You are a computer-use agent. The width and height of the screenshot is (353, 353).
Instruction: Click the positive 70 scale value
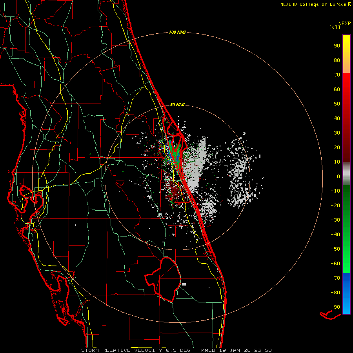337,75
